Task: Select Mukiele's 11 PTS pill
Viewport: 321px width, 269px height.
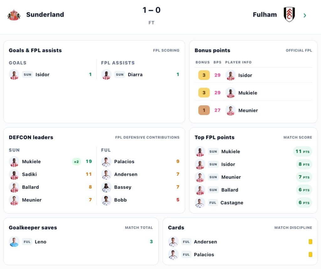Action: 303,152
